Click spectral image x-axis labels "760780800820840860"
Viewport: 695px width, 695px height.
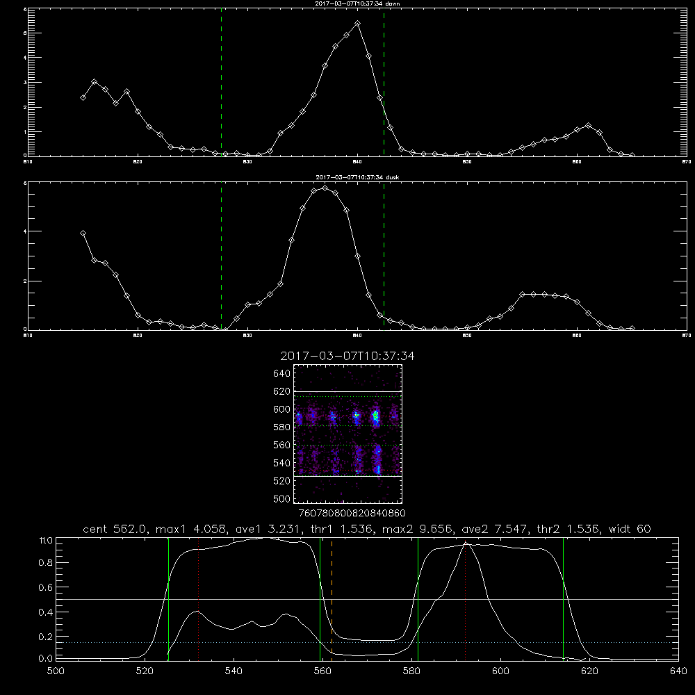[352, 513]
